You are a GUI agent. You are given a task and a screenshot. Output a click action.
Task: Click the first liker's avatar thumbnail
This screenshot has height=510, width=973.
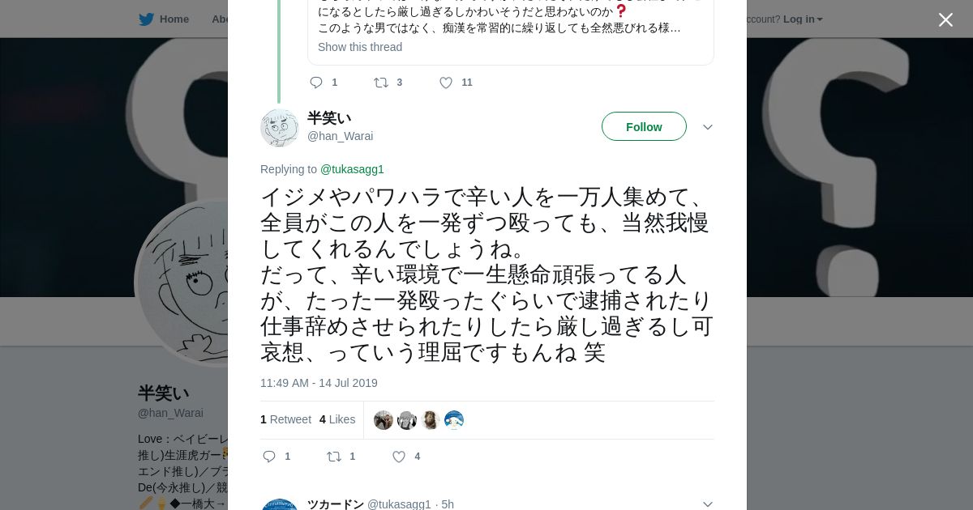(384, 420)
